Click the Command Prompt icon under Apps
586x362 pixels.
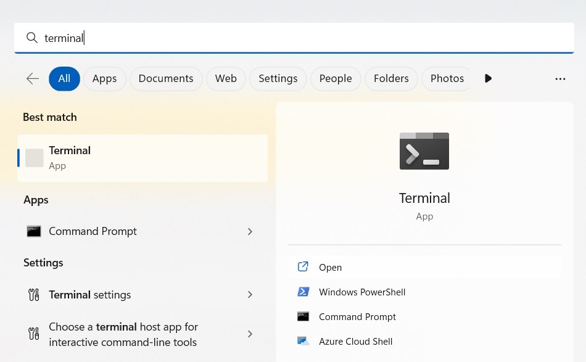(34, 231)
